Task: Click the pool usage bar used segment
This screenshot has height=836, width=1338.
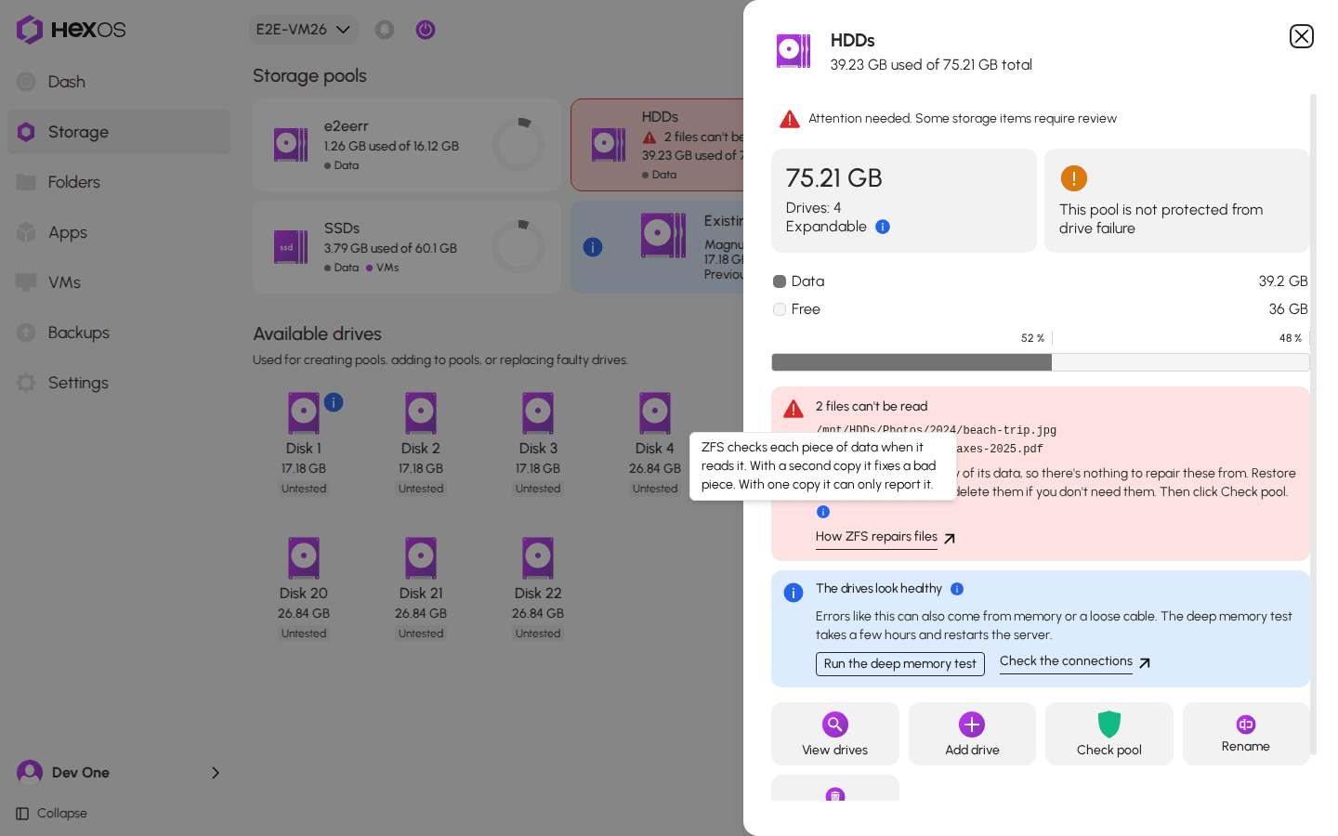Action: coord(912,362)
